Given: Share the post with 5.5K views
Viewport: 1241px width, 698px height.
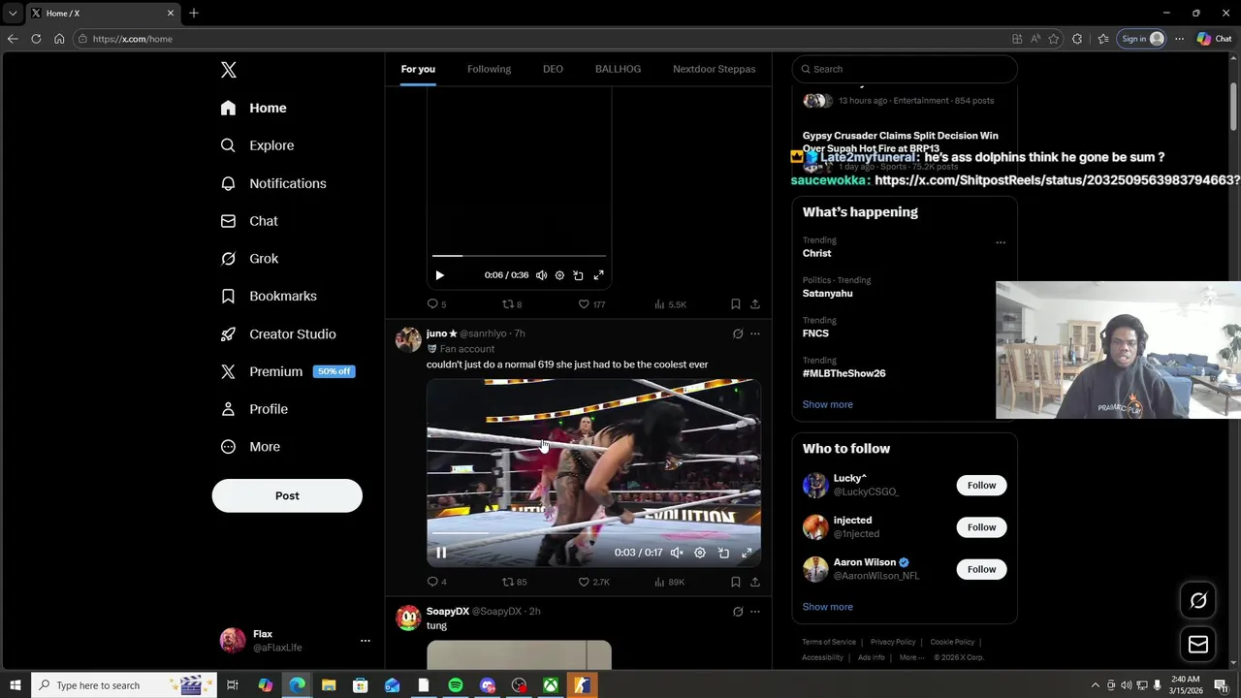Looking at the screenshot, I should tap(755, 304).
